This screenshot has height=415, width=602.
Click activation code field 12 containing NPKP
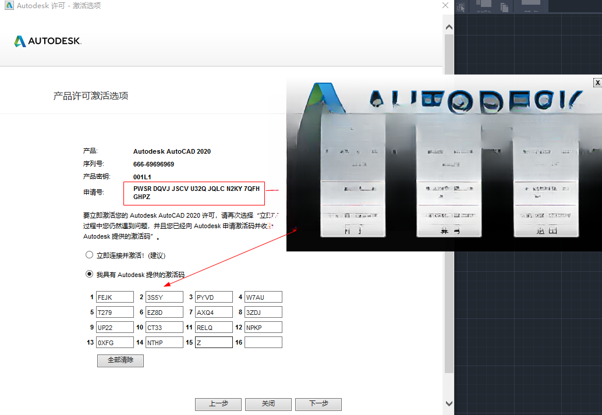tap(263, 327)
